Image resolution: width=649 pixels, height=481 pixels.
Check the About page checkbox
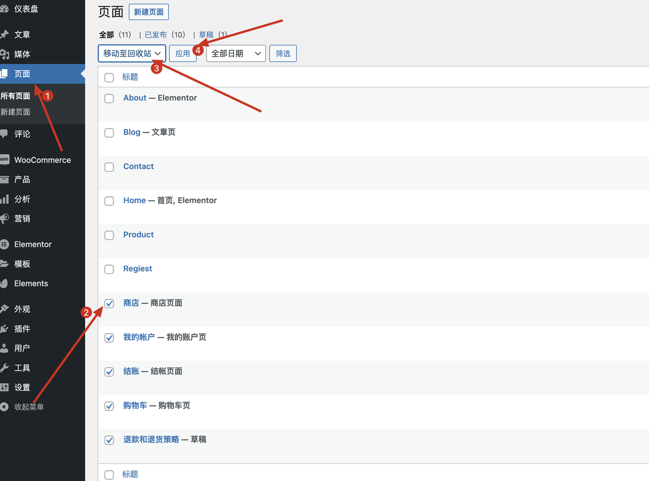[x=109, y=98]
